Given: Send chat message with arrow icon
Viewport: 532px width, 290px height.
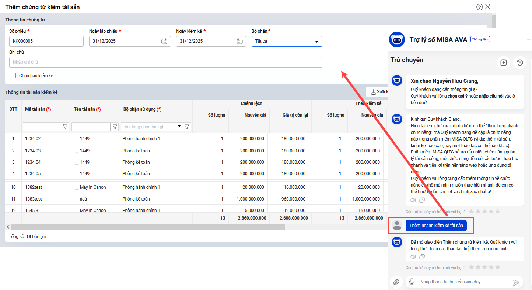Looking at the screenshot, I should [x=516, y=282].
